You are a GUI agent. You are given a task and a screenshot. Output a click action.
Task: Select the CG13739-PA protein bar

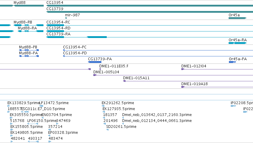click(95, 62)
